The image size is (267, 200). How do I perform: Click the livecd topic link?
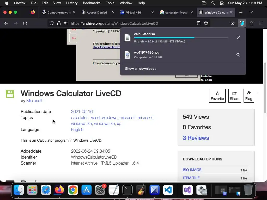click(x=94, y=117)
